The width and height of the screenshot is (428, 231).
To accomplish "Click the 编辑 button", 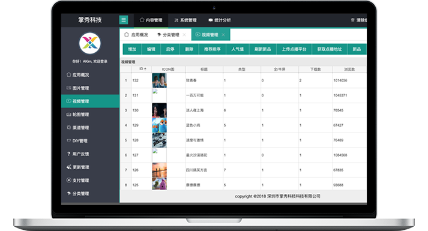I will click(x=151, y=49).
